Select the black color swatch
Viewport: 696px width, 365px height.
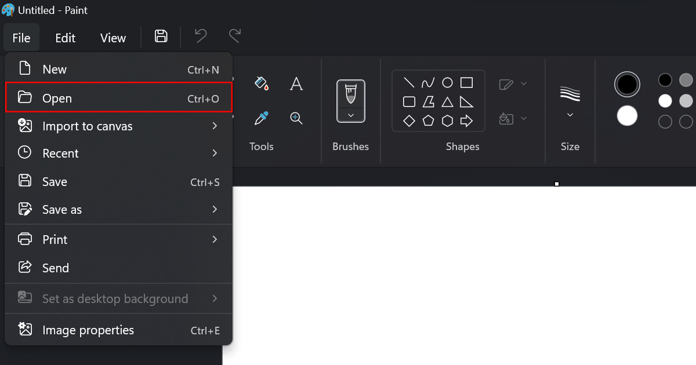(x=665, y=80)
